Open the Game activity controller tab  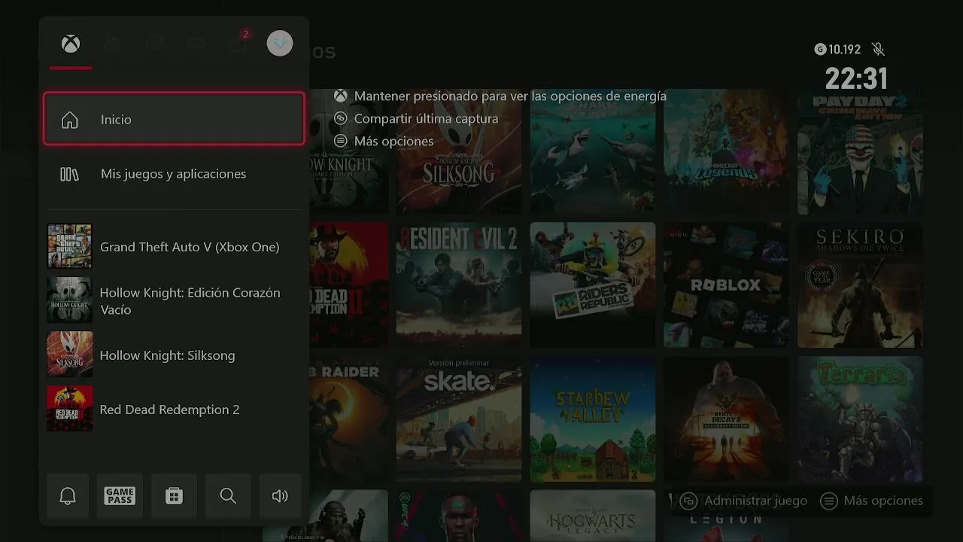pos(196,44)
